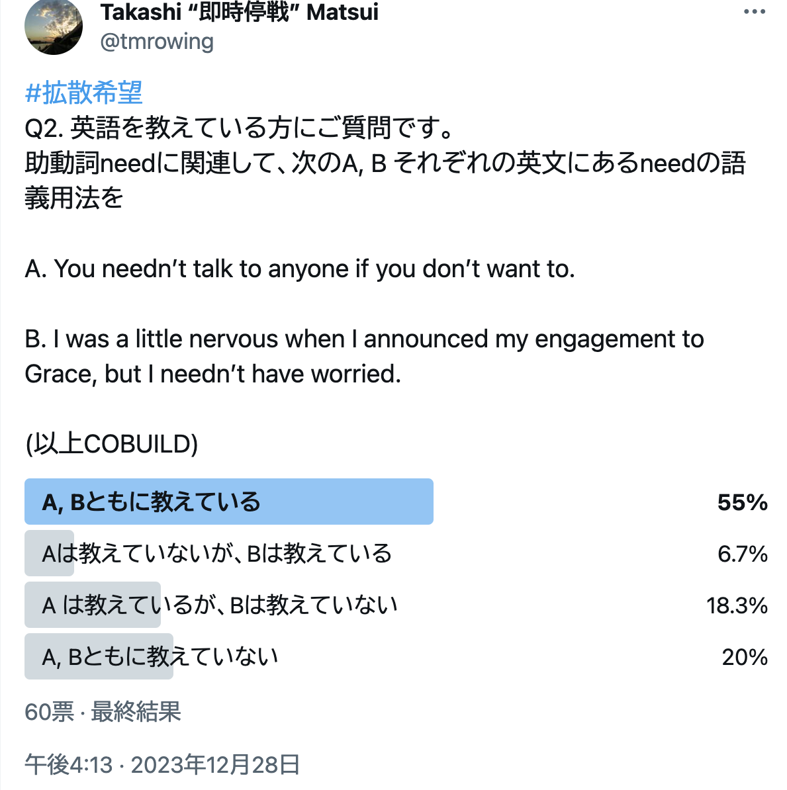This screenshot has height=790, width=787.
Task: Click the 60票 vote count
Action: tap(50, 712)
